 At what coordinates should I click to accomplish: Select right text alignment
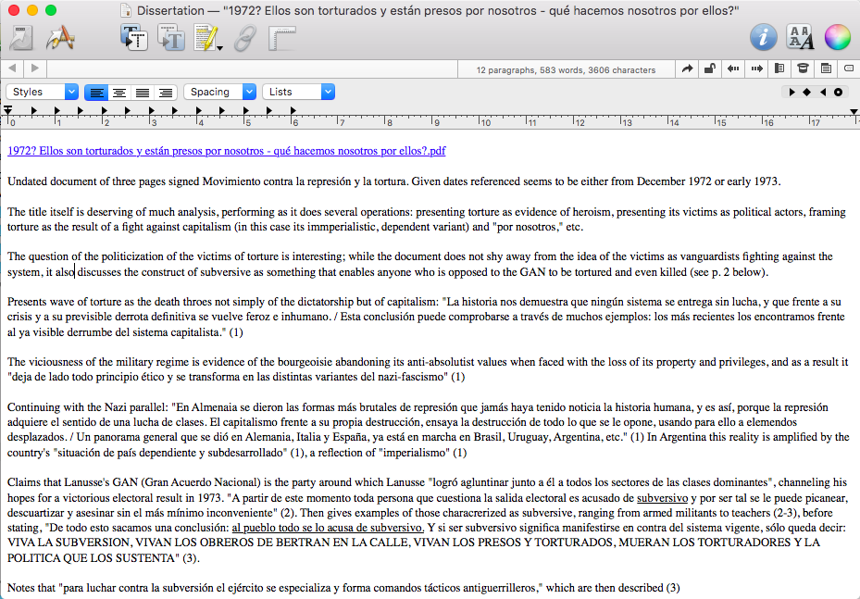pyautogui.click(x=166, y=93)
